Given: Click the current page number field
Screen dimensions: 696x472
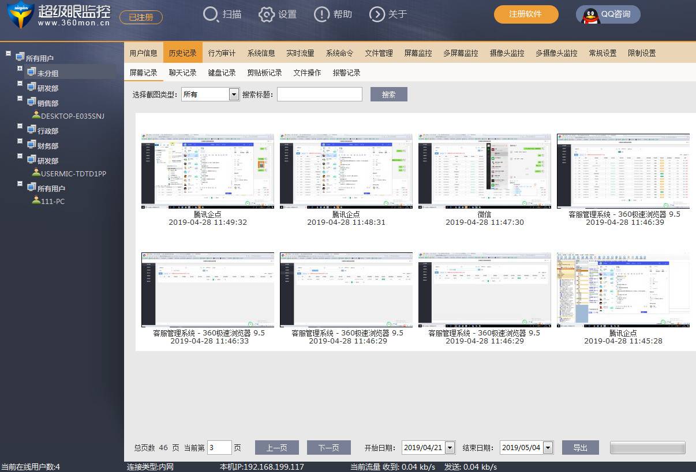Looking at the screenshot, I should [x=219, y=448].
